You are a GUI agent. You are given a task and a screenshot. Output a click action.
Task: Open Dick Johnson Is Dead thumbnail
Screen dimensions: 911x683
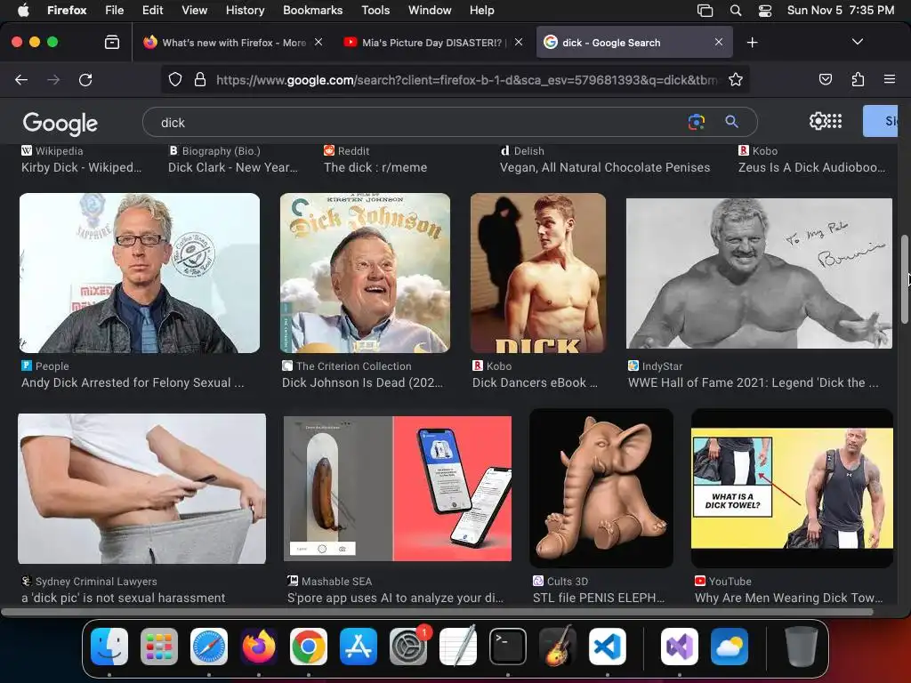(365, 273)
